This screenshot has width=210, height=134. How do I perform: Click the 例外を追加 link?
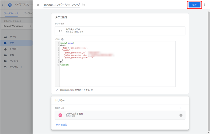click(x=62, y=125)
